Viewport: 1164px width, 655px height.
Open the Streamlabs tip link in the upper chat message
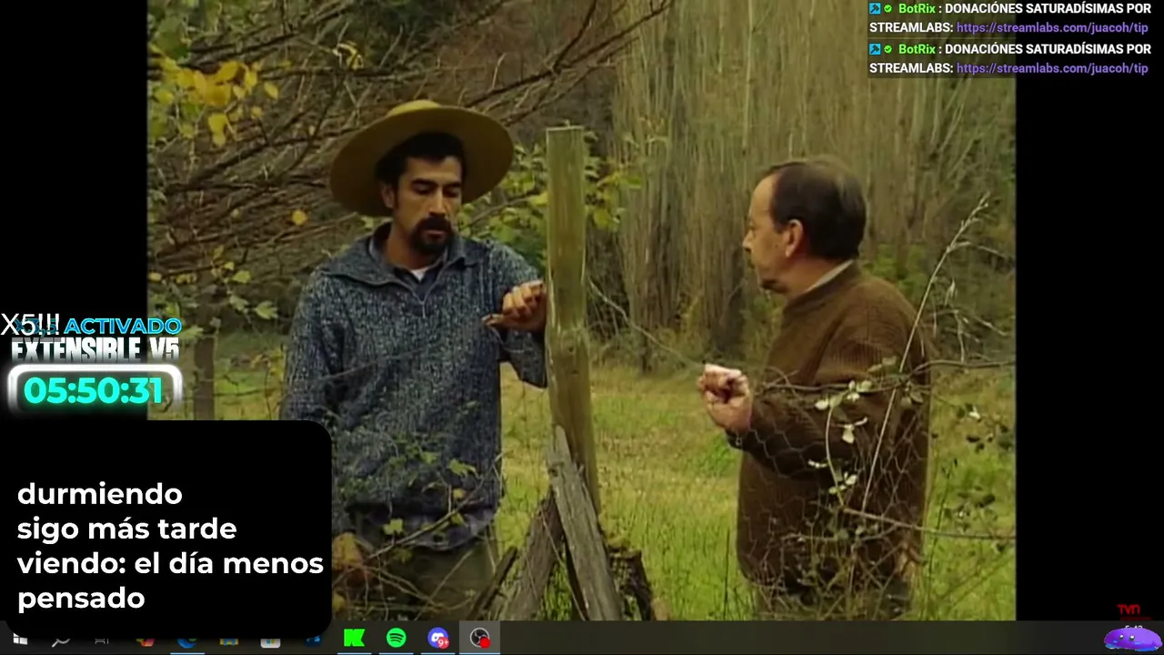coord(1052,27)
